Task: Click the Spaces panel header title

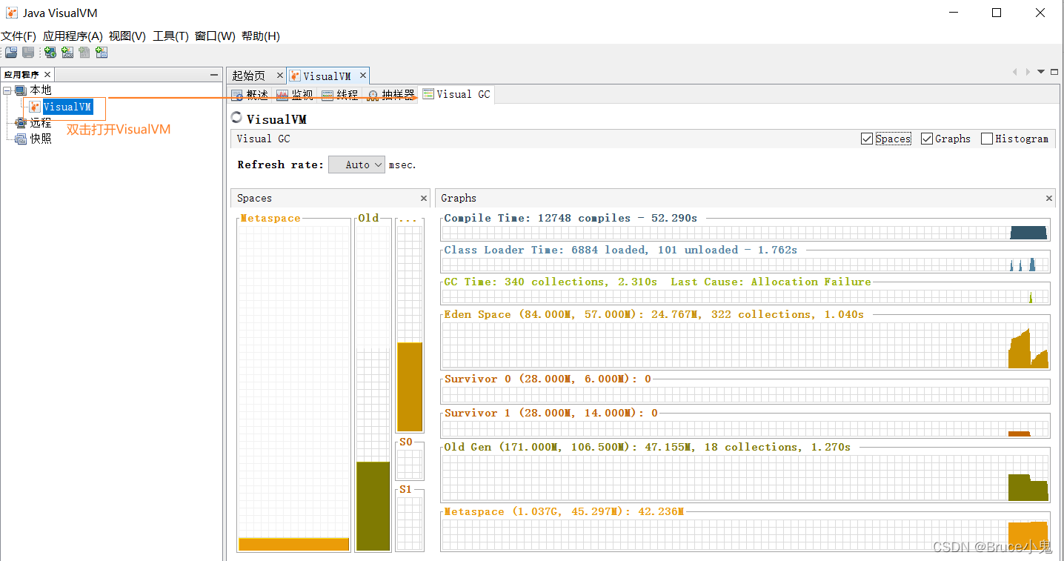Action: (x=254, y=198)
